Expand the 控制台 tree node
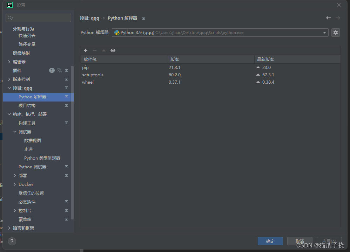Viewport: 350px width, 252px height. pos(15,210)
